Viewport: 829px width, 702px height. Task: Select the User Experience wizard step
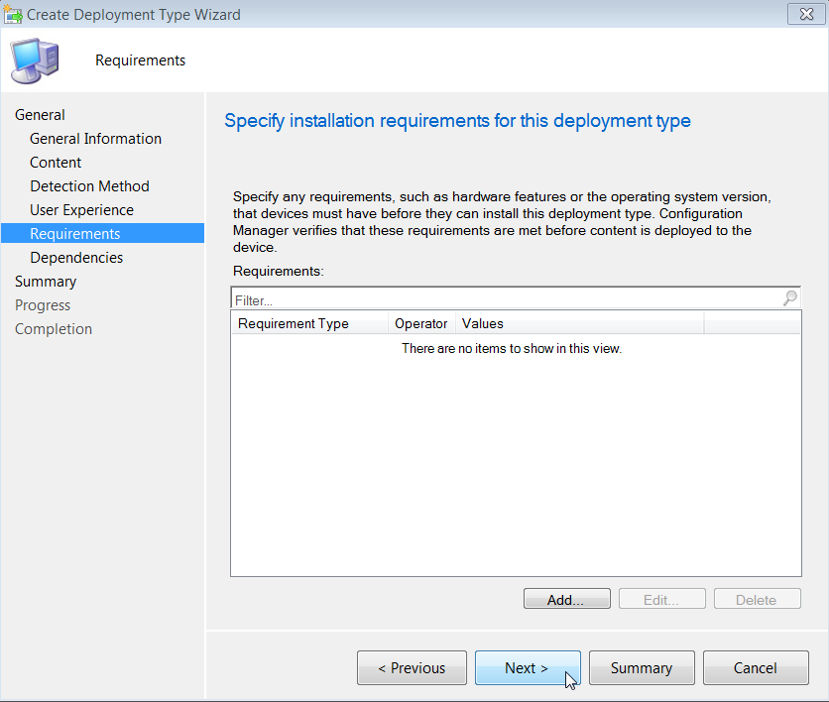(82, 209)
